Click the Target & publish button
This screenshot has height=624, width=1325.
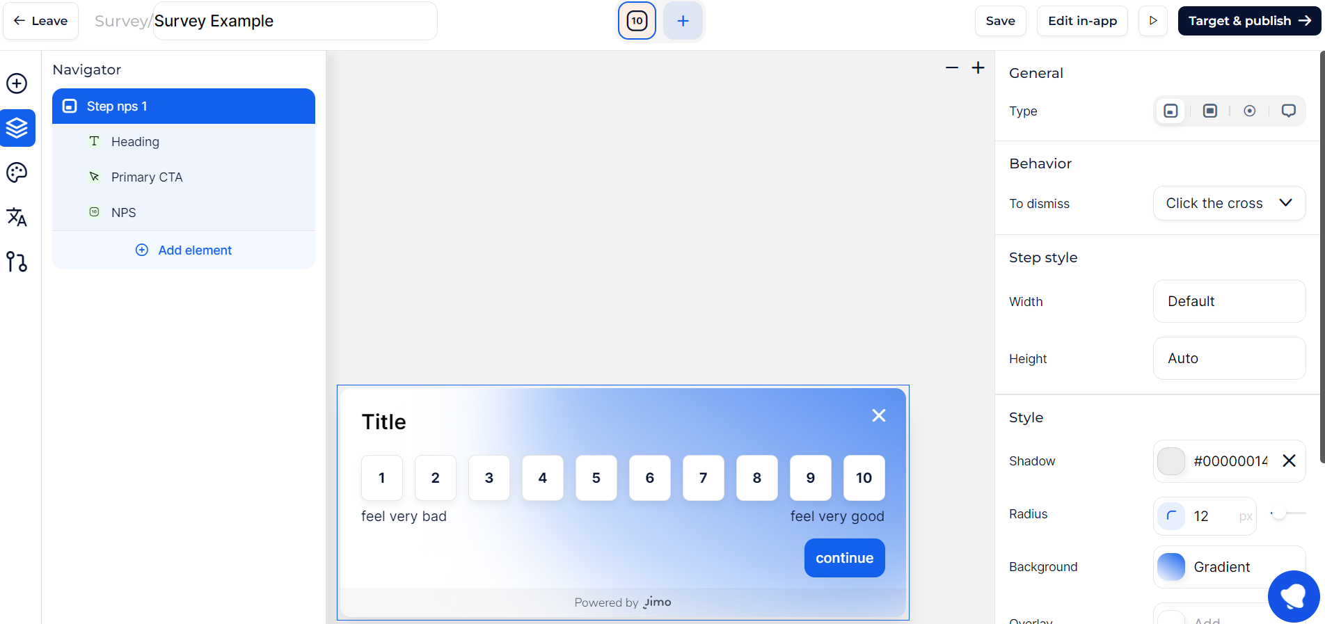[x=1249, y=21]
